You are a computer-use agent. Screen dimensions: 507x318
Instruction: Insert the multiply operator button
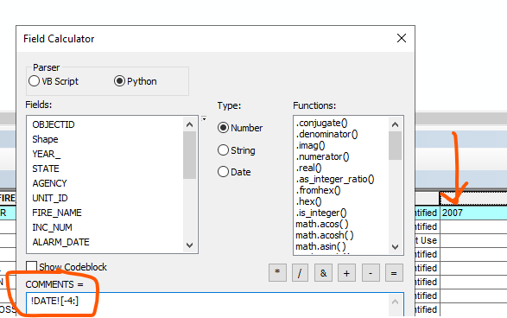277,273
